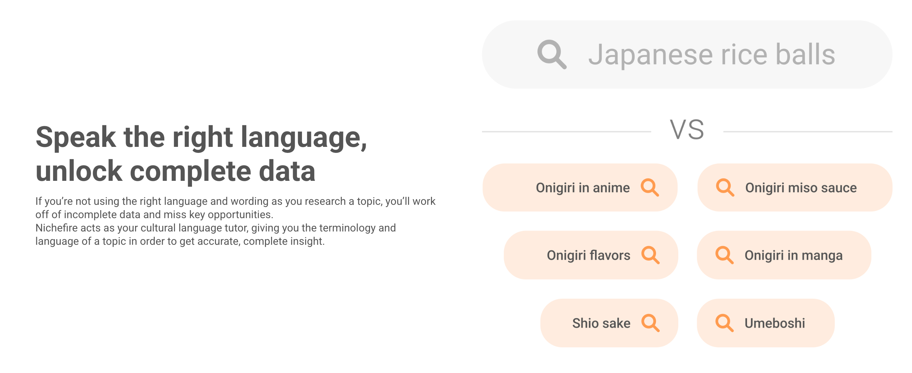Click the magnifier icon beside Shio sake
This screenshot has height=373, width=912.
tap(650, 323)
